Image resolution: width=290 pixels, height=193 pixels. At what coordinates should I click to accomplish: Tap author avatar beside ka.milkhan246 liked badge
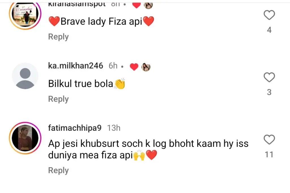tap(146, 67)
